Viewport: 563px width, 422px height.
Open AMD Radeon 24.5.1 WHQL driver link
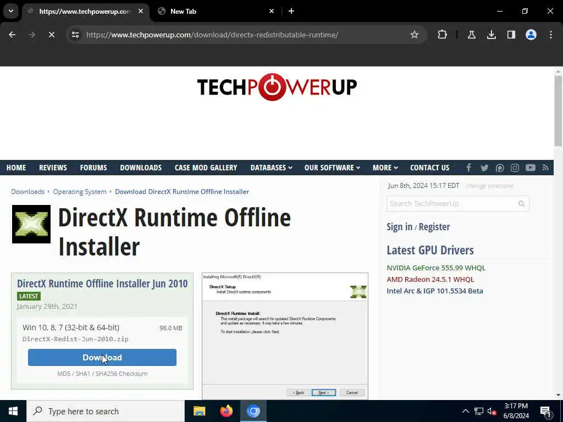click(430, 279)
